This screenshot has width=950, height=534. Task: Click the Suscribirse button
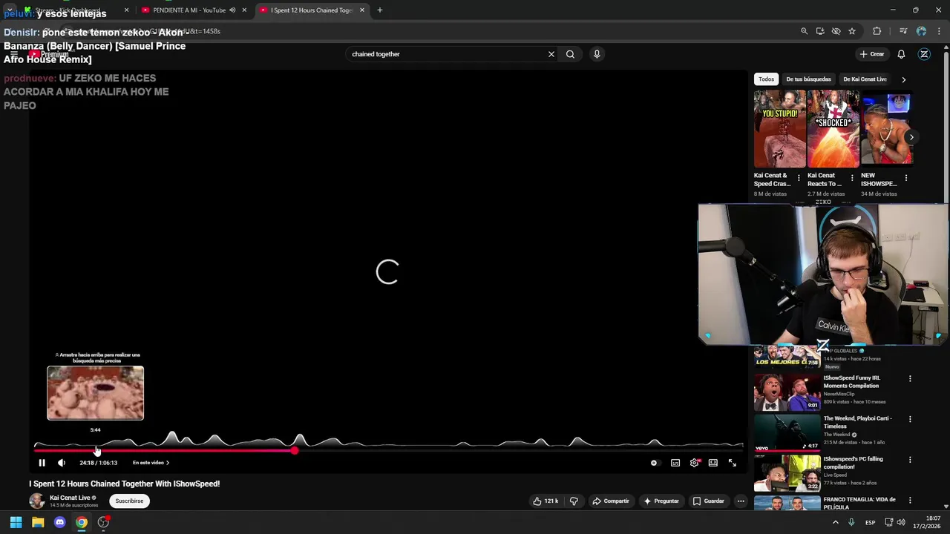tap(129, 501)
